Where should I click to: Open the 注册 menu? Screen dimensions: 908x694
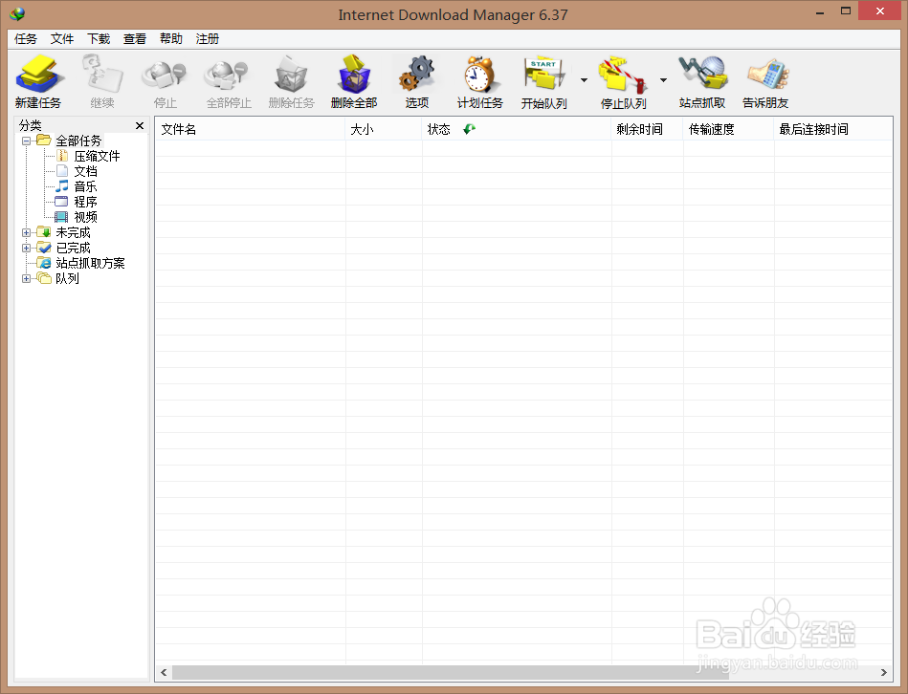tap(208, 39)
